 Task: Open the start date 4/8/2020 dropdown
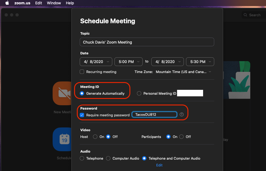96,62
